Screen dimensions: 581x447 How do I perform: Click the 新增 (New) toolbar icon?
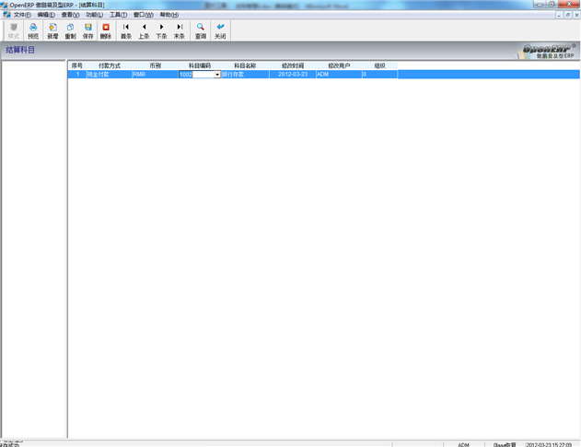(52, 30)
